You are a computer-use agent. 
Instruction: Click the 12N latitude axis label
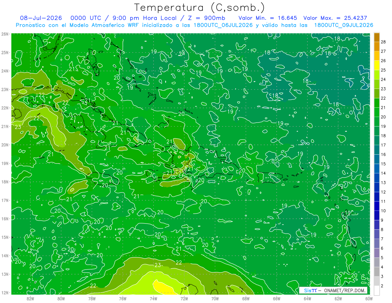coord(5,293)
